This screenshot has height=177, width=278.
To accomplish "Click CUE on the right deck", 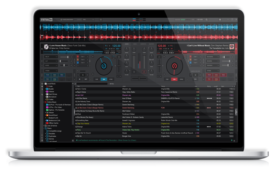I will [x=167, y=79].
